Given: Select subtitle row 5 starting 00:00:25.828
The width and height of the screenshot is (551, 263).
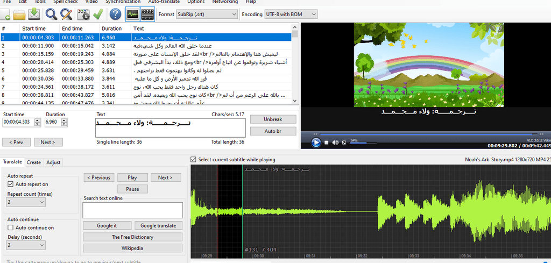Looking at the screenshot, I should coord(146,70).
